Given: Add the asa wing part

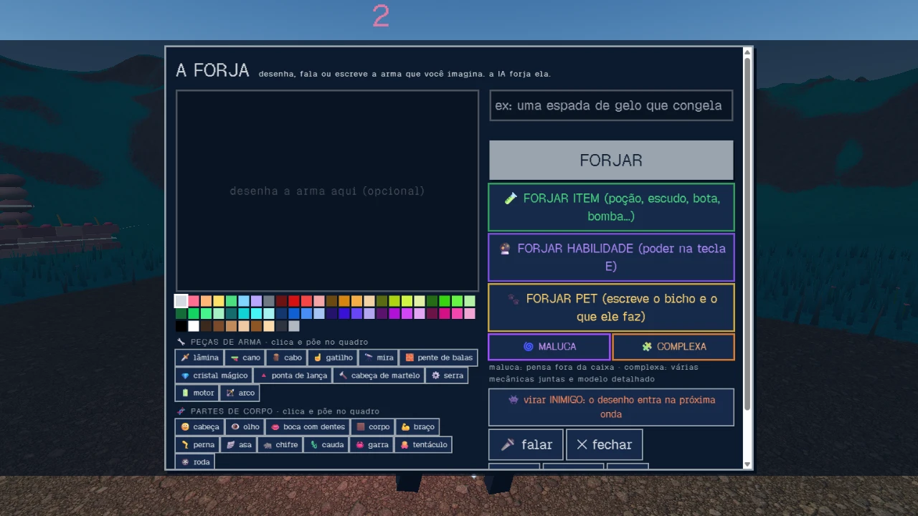Looking at the screenshot, I should (239, 445).
